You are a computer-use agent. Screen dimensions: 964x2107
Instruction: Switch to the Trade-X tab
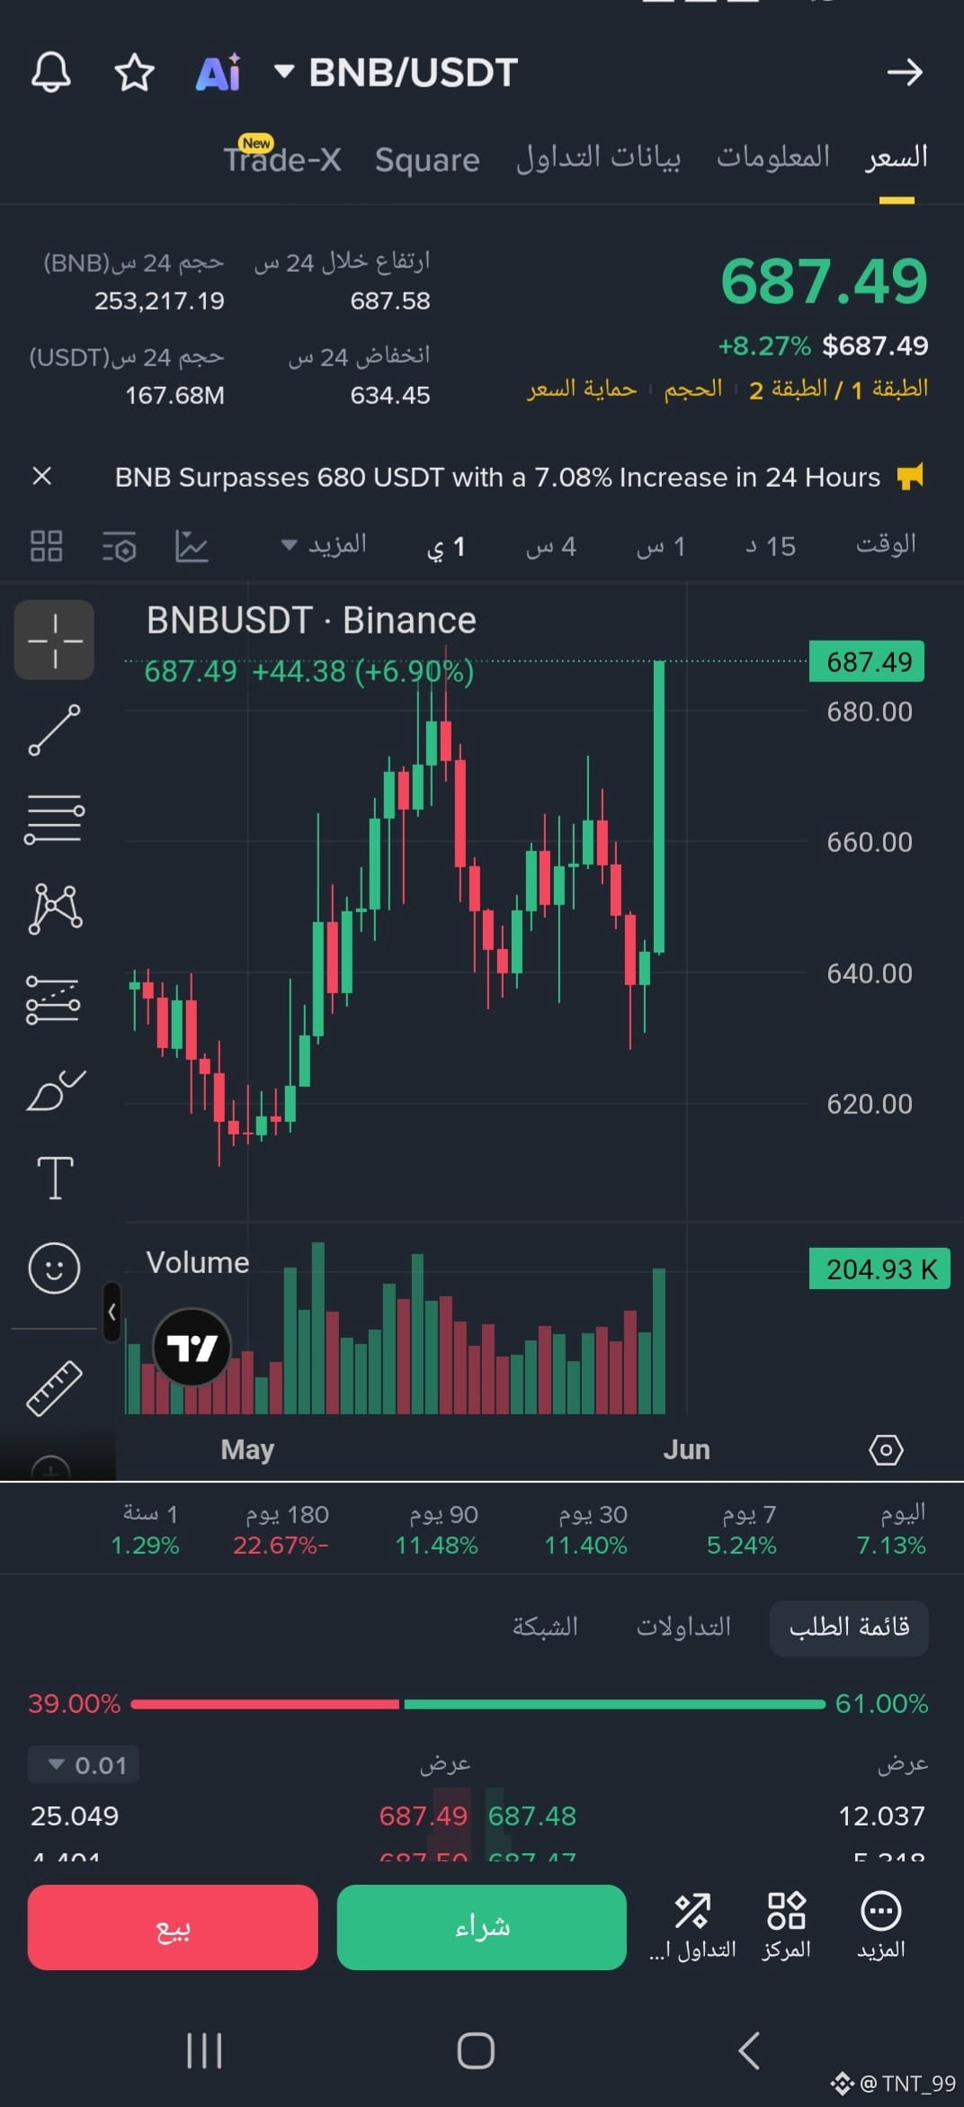(282, 159)
